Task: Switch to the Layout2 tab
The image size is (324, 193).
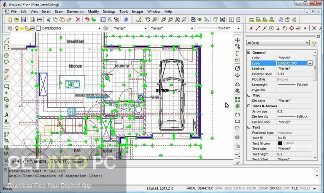Action: 78,162
